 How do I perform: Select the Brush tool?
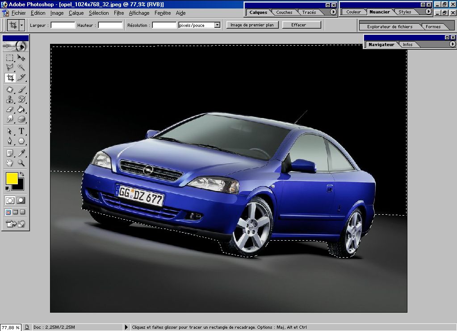click(x=21, y=89)
